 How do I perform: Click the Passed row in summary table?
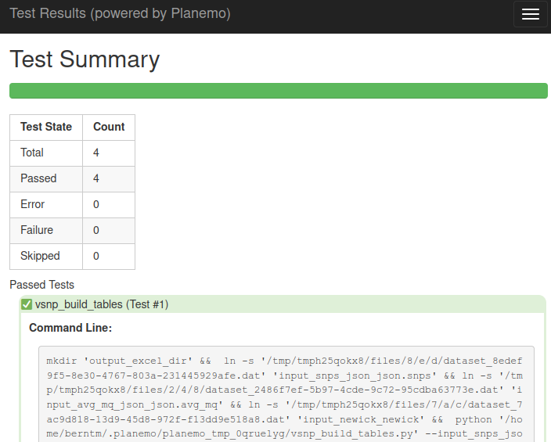[x=72, y=179]
